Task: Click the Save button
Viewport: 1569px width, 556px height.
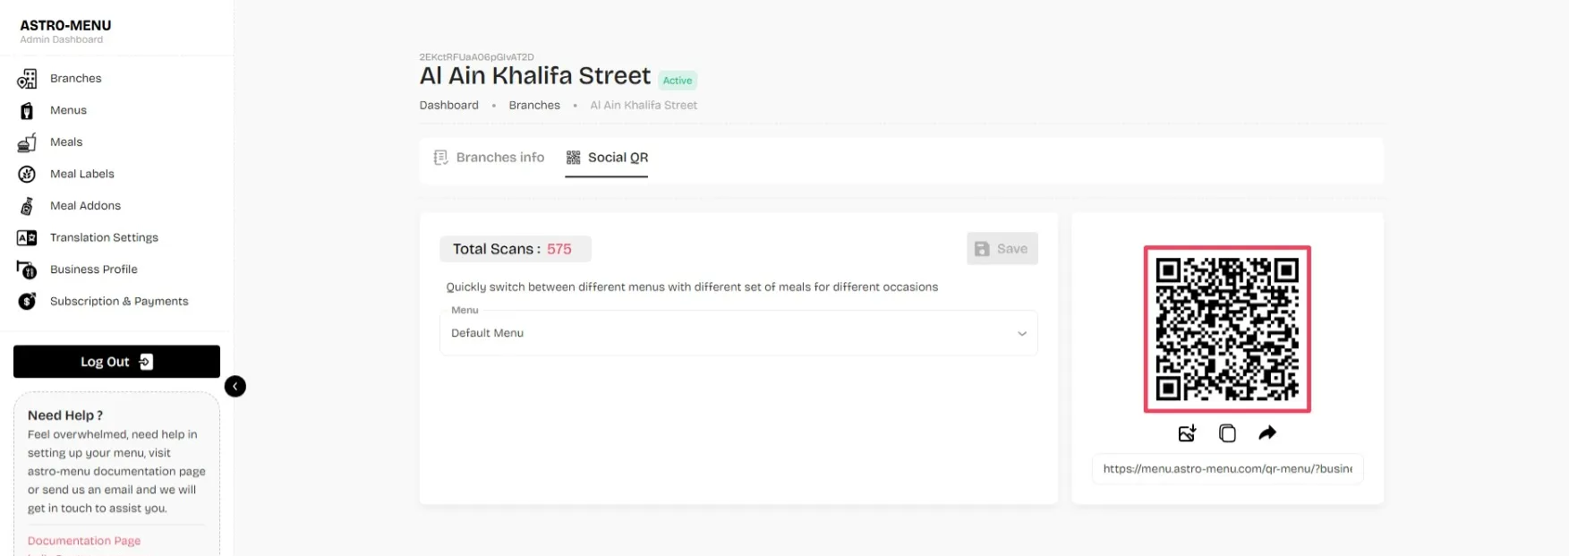Action: pos(1002,249)
